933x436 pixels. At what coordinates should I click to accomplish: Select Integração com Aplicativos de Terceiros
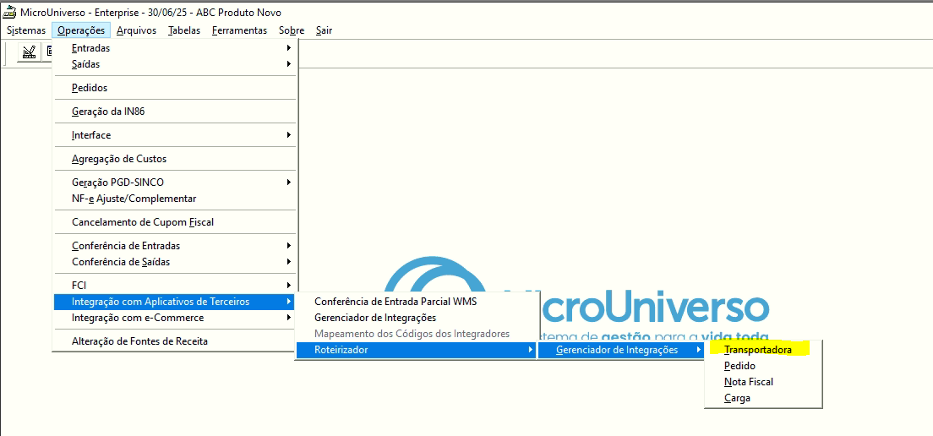[x=175, y=302]
